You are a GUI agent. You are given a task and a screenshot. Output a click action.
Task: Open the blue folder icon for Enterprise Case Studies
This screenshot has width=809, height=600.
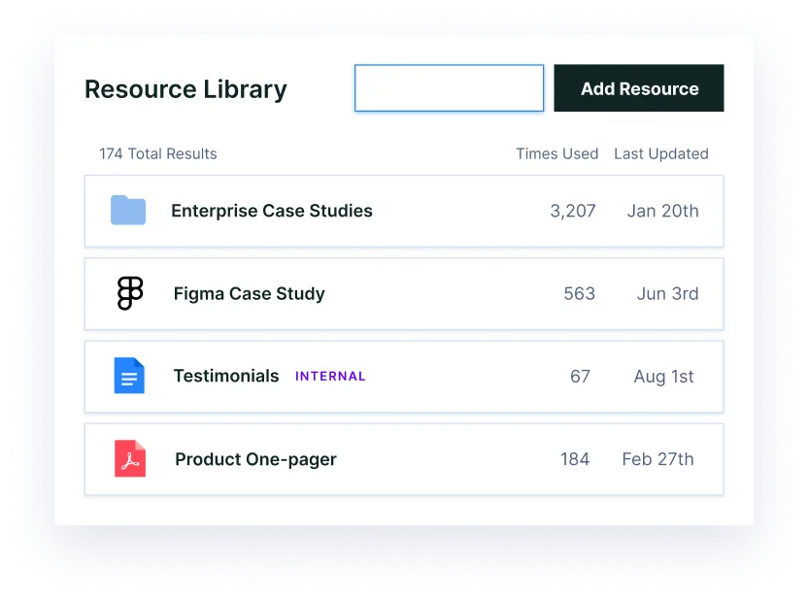coord(128,211)
